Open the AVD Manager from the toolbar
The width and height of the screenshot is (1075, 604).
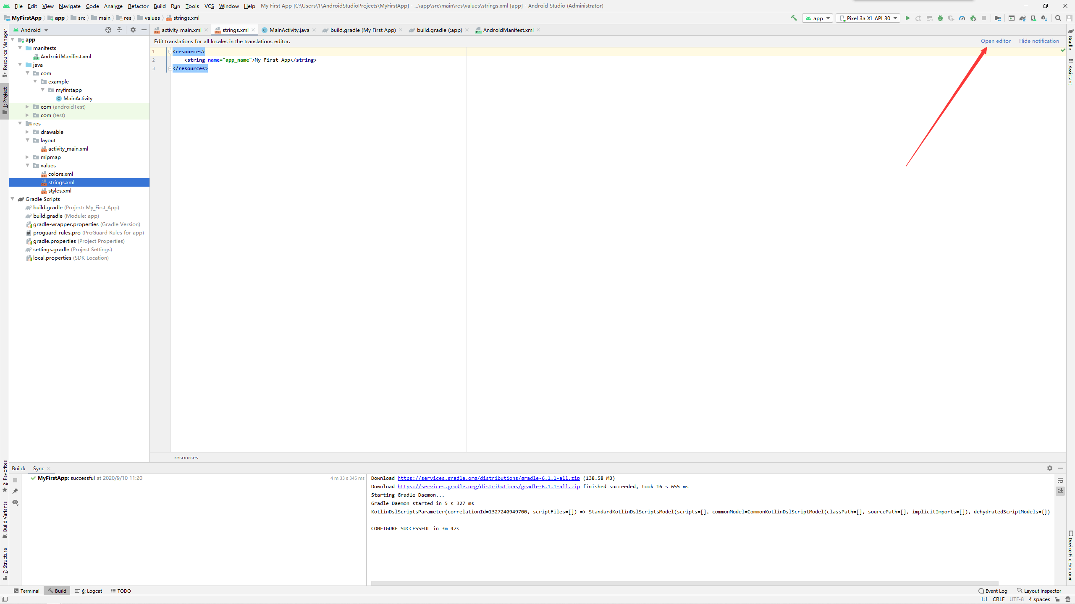pos(1033,18)
